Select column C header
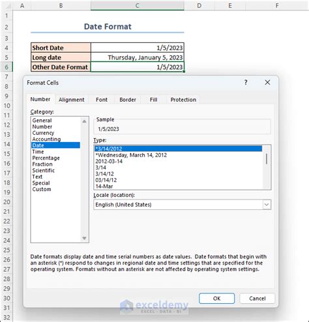The width and height of the screenshot is (309, 322). pos(138,5)
